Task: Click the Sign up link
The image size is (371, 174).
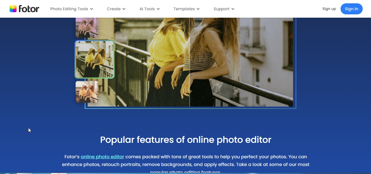Action: tap(329, 9)
